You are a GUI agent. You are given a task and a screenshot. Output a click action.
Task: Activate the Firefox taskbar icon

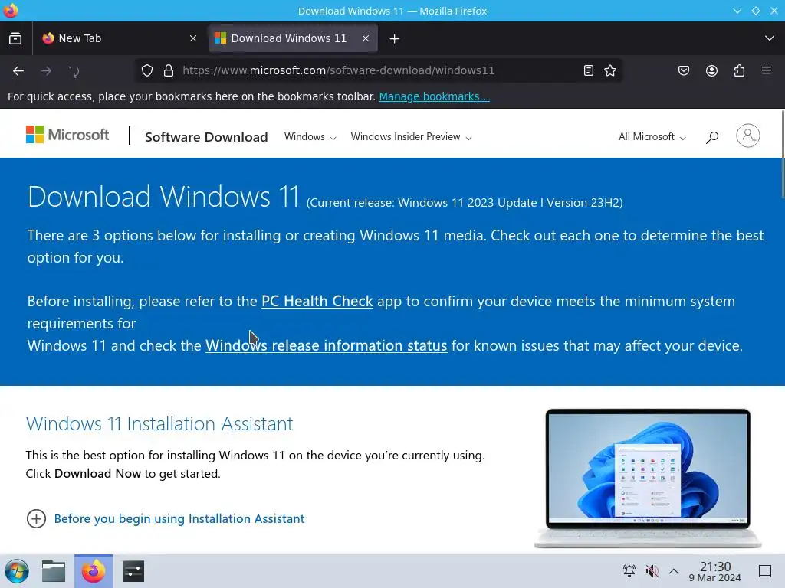tap(94, 571)
